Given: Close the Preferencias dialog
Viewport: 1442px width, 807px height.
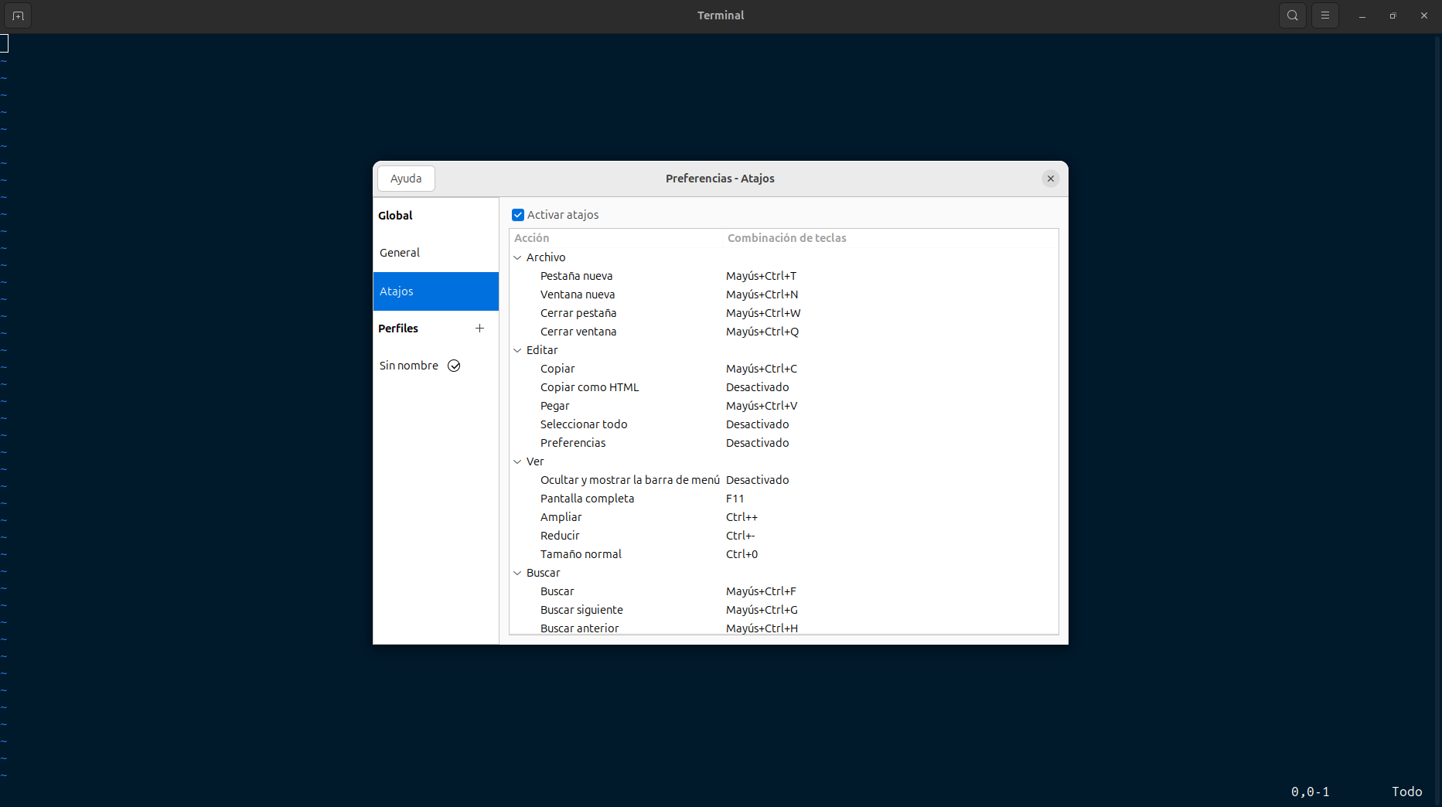Looking at the screenshot, I should point(1050,179).
